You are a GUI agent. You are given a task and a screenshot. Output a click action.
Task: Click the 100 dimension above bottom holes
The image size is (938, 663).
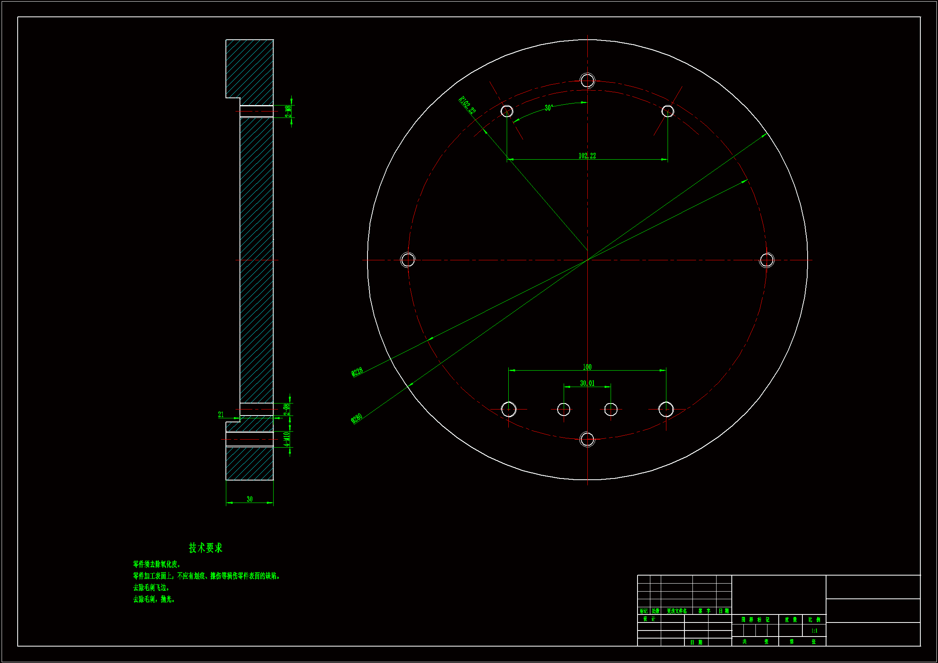[587, 367]
